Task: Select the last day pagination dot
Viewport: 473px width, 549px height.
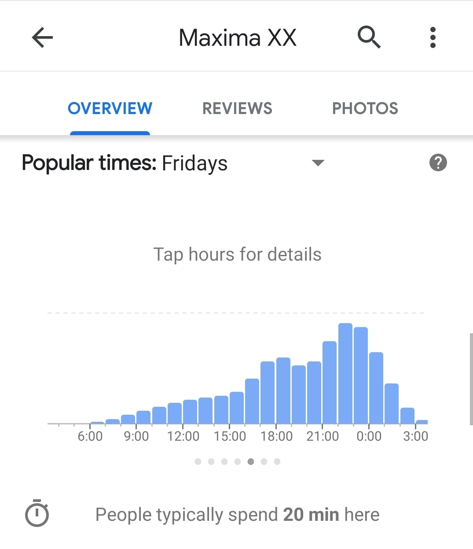Action: coord(277,461)
